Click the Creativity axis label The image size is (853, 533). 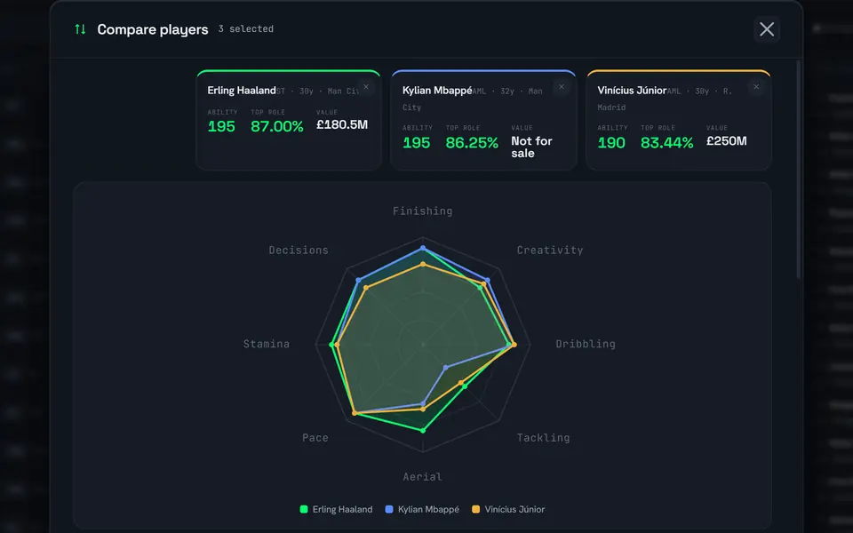[549, 251]
